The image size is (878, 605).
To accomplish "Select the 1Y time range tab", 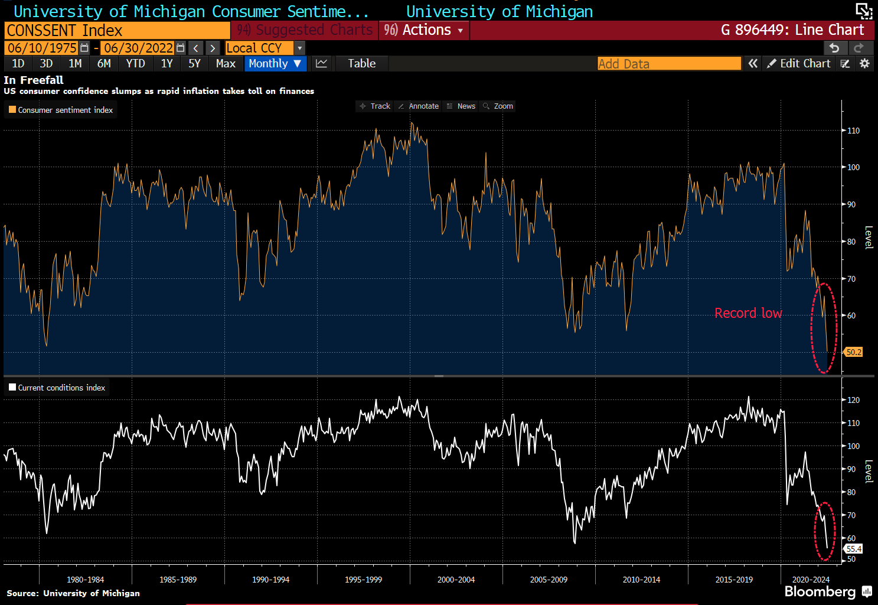I will pyautogui.click(x=167, y=63).
